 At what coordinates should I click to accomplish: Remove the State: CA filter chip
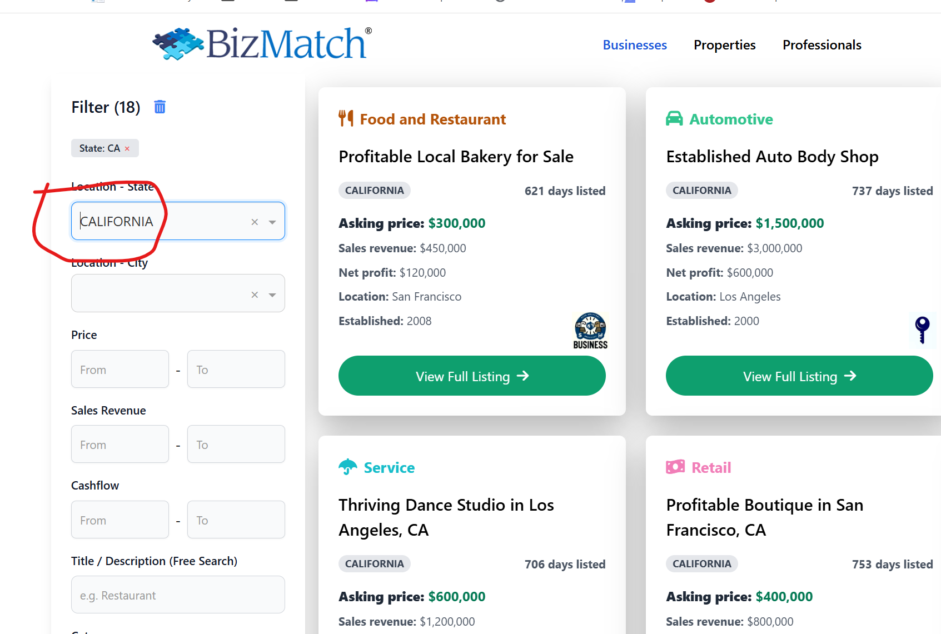tap(127, 148)
